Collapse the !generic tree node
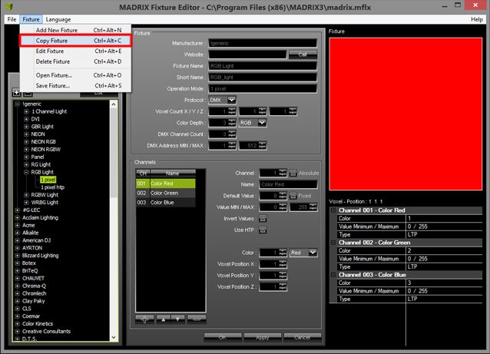The image size is (490, 354). [x=18, y=104]
